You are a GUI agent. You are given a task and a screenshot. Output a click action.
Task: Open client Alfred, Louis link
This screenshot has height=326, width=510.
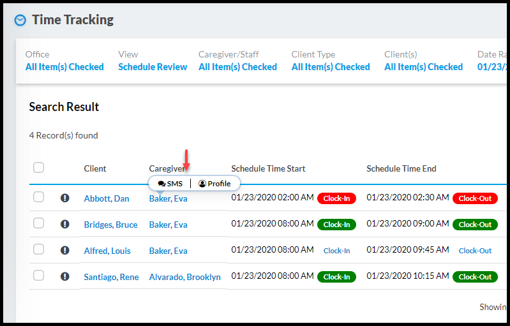(107, 251)
